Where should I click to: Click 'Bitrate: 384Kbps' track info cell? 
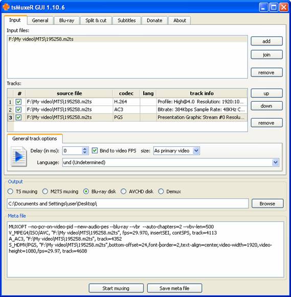point(202,109)
